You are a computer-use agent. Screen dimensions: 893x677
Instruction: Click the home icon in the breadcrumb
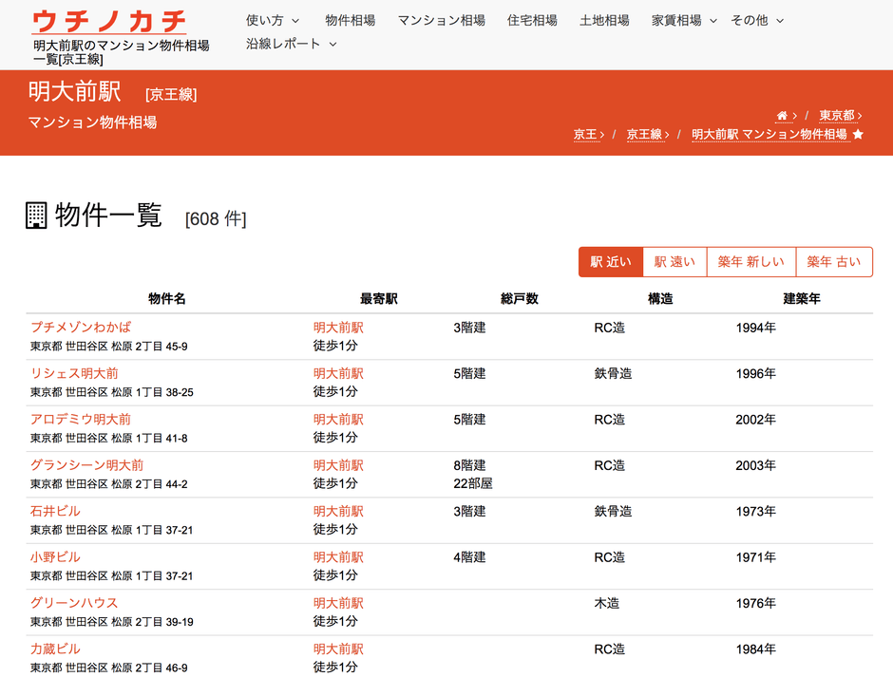[x=783, y=113]
